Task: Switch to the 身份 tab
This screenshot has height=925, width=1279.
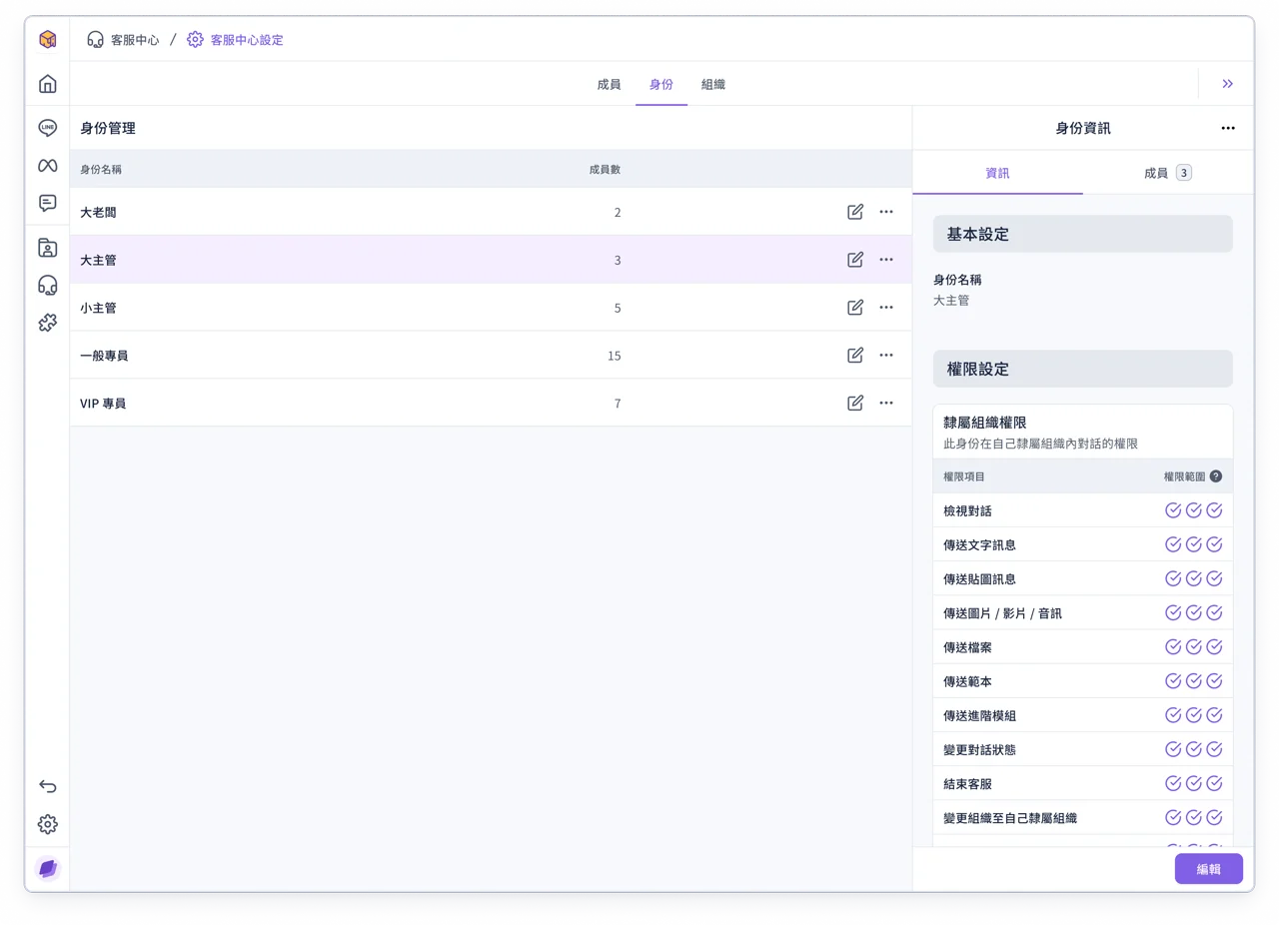Action: [x=661, y=85]
